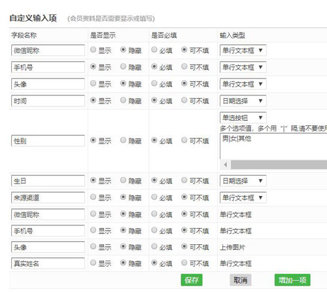Viewport: 327px width, 292px height.
Task: Expand 来源渠道 row's 单行文本框 dropdown
Action: pos(243,197)
